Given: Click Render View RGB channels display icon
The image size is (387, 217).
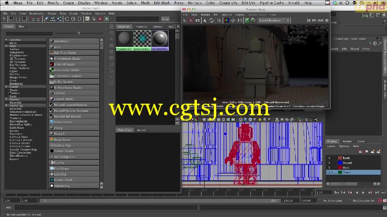Looking at the screenshot, I should [x=226, y=21].
